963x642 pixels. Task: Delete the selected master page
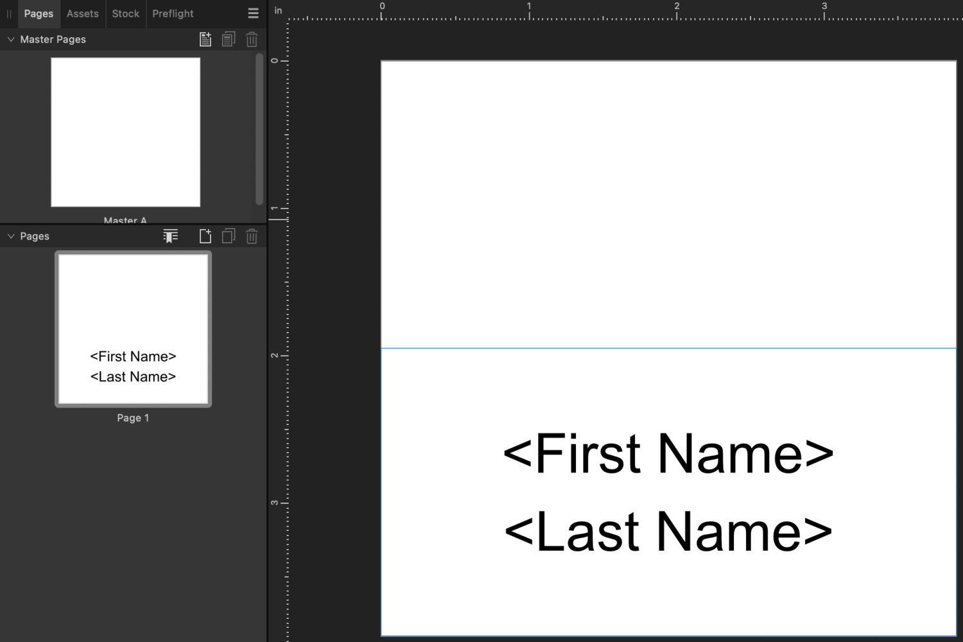(252, 39)
